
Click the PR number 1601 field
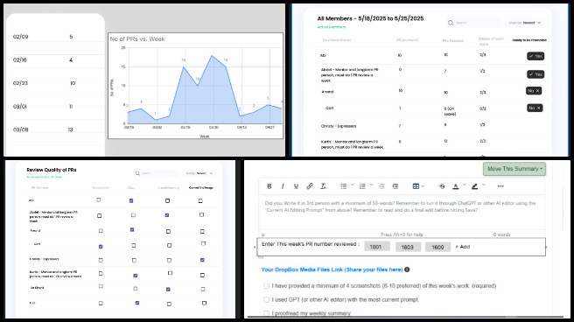click(376, 247)
